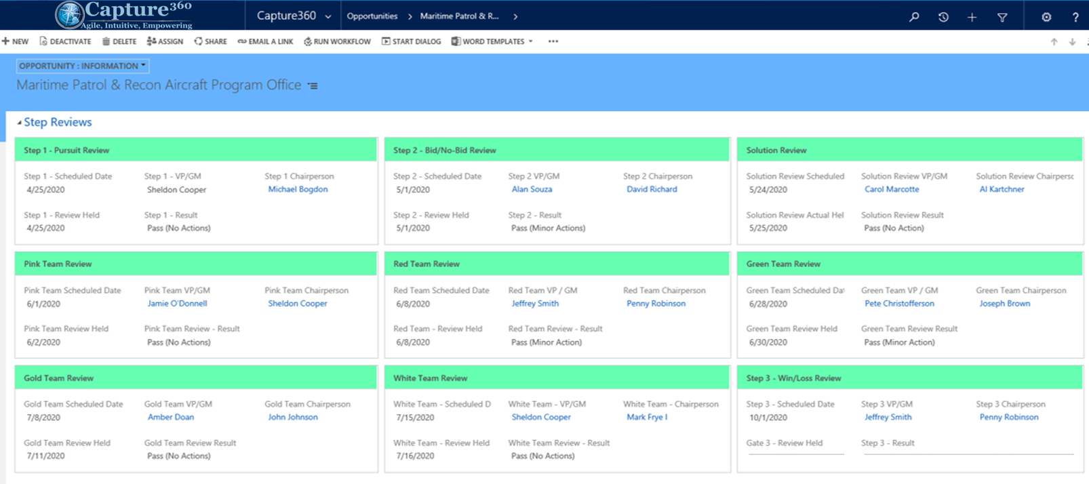Open Joseph Brown link
Screen dimensions: 1089x484
tap(1004, 304)
